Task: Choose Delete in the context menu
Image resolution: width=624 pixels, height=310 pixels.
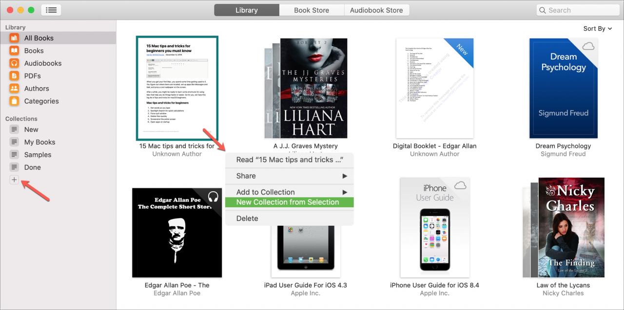Action: (x=290, y=219)
